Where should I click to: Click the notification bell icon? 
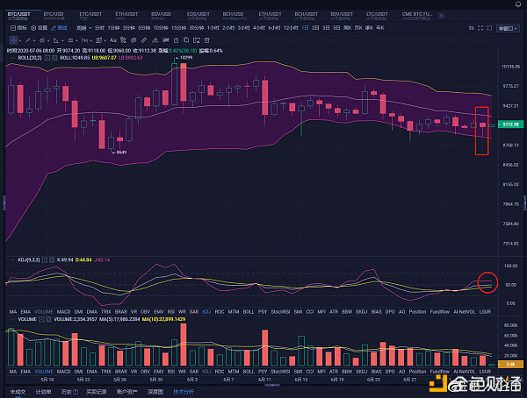(x=518, y=4)
